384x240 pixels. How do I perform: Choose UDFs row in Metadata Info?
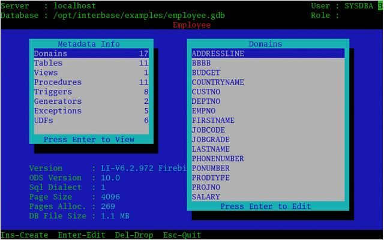coord(91,120)
